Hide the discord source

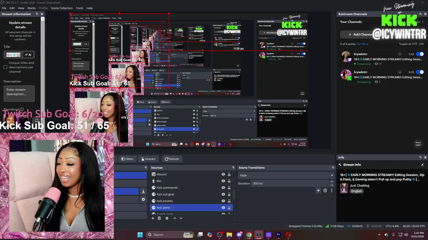pos(223,174)
